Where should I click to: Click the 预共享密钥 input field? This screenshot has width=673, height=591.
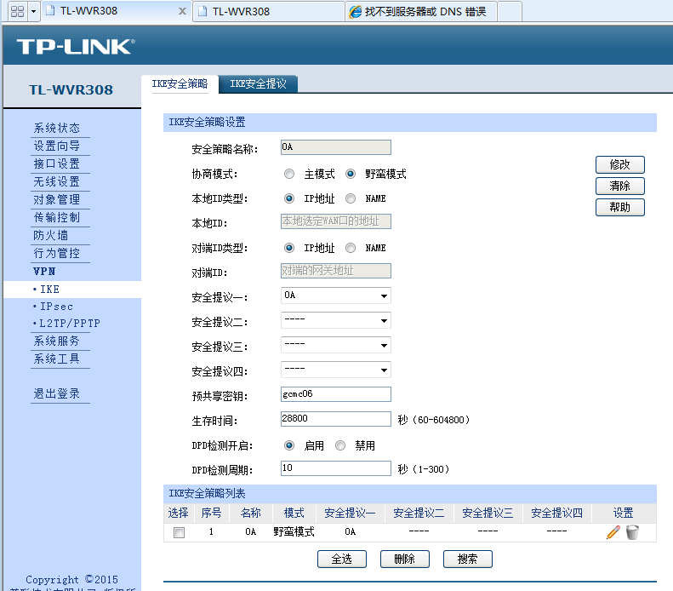point(335,394)
